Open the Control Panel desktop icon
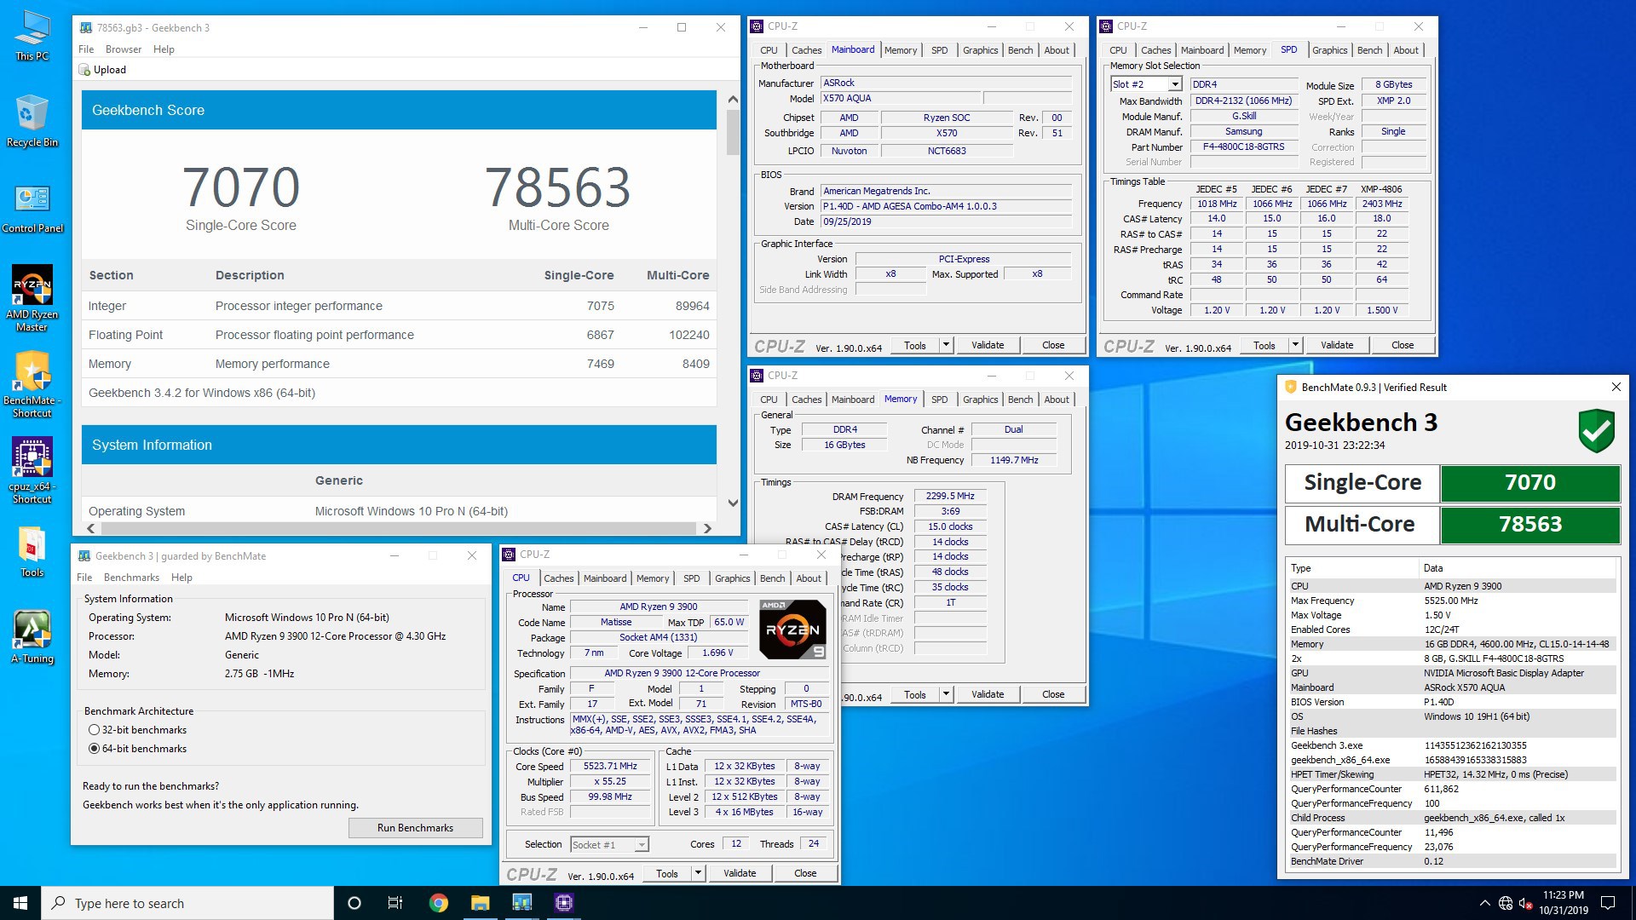This screenshot has height=920, width=1636. (x=32, y=208)
